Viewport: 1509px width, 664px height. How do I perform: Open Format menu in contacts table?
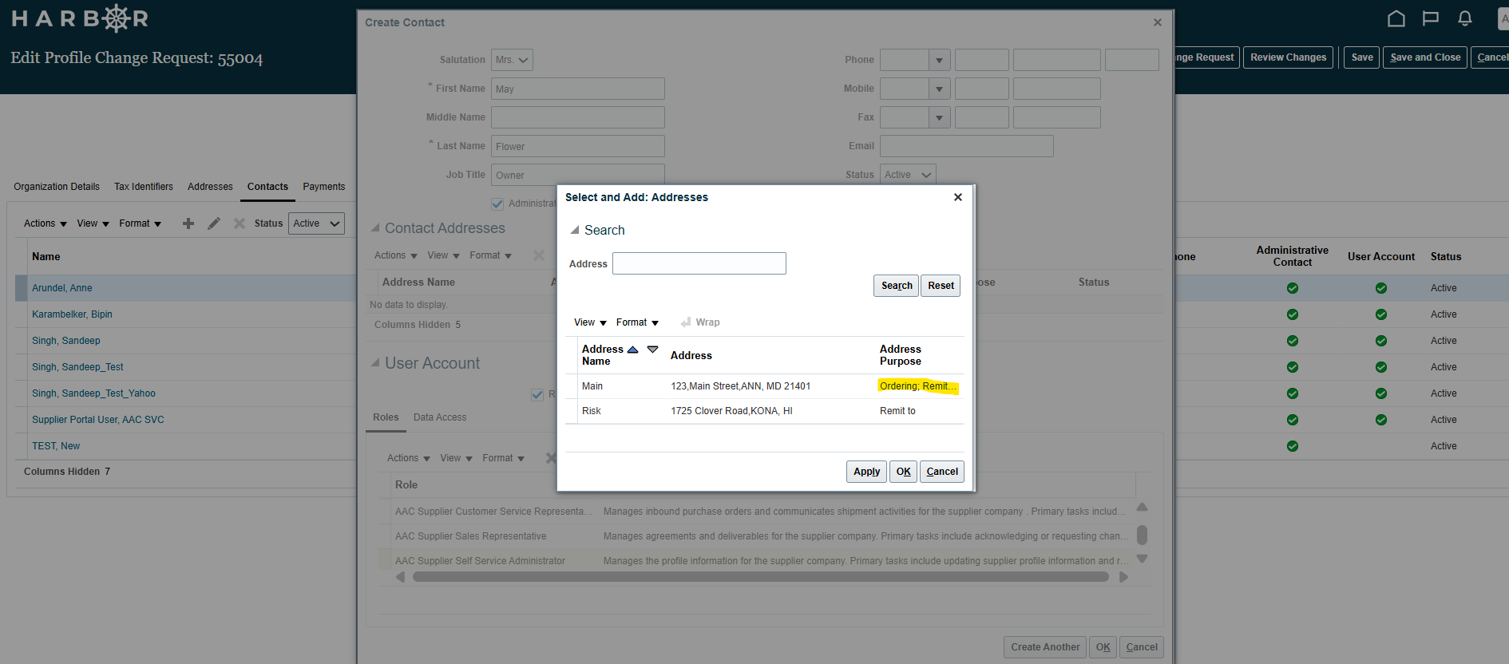click(140, 223)
